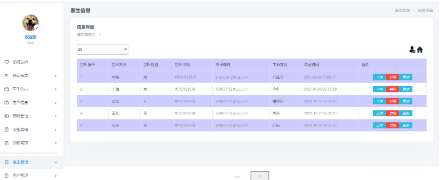Expand the 宠物管理 chevron arrow
The height and width of the screenshot is (180, 440).
coord(56,116)
